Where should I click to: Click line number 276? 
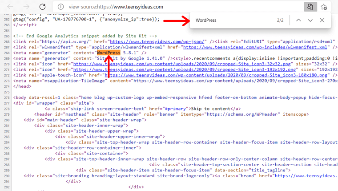(7, 98)
